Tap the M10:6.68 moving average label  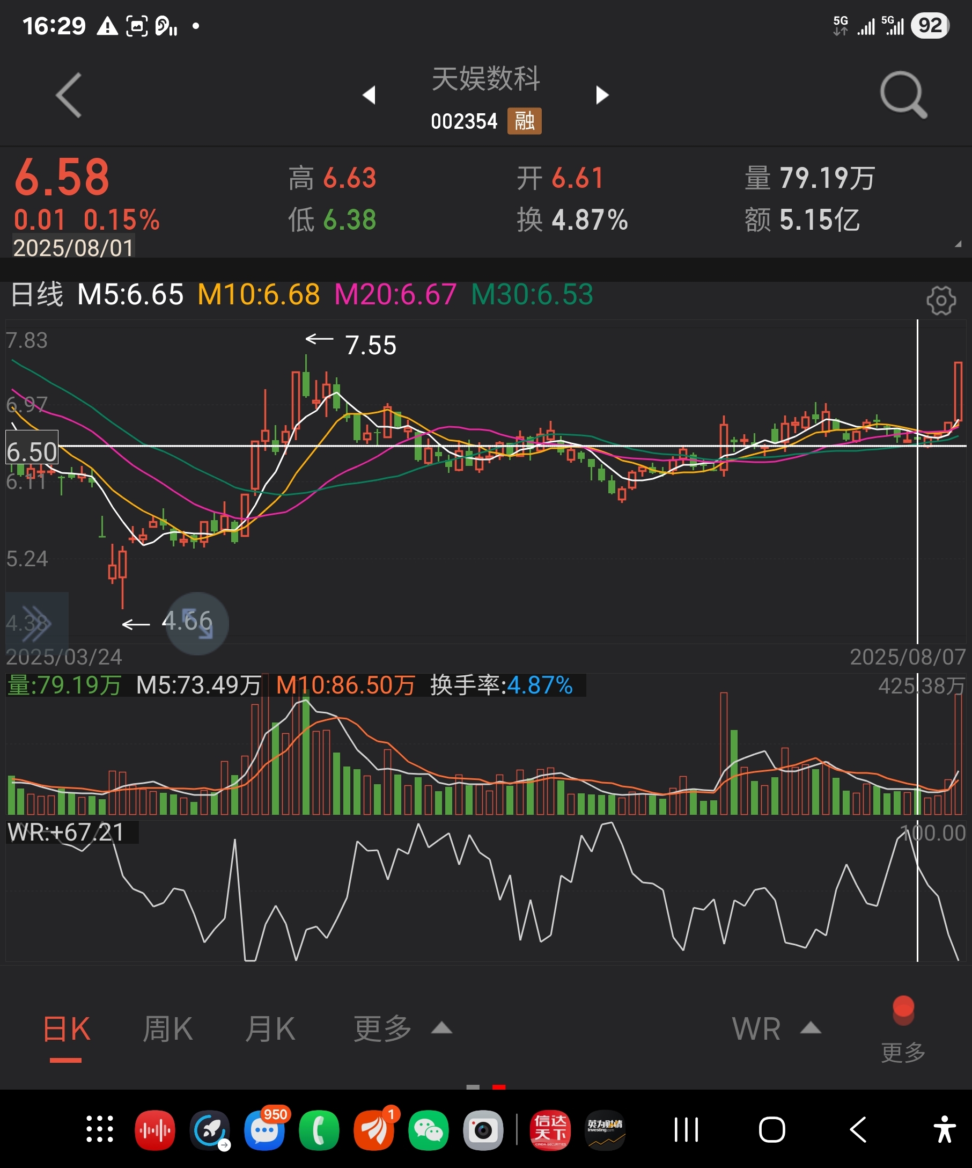click(259, 294)
